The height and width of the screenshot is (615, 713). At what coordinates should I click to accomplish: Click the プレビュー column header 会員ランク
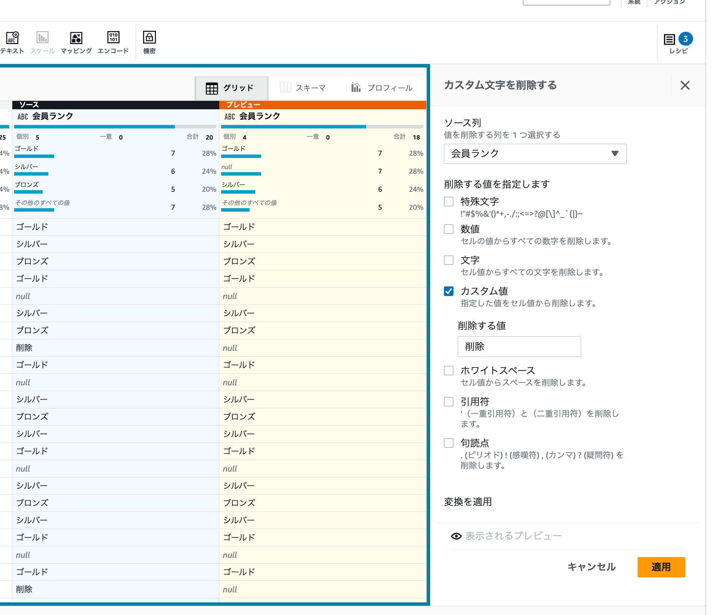(260, 116)
